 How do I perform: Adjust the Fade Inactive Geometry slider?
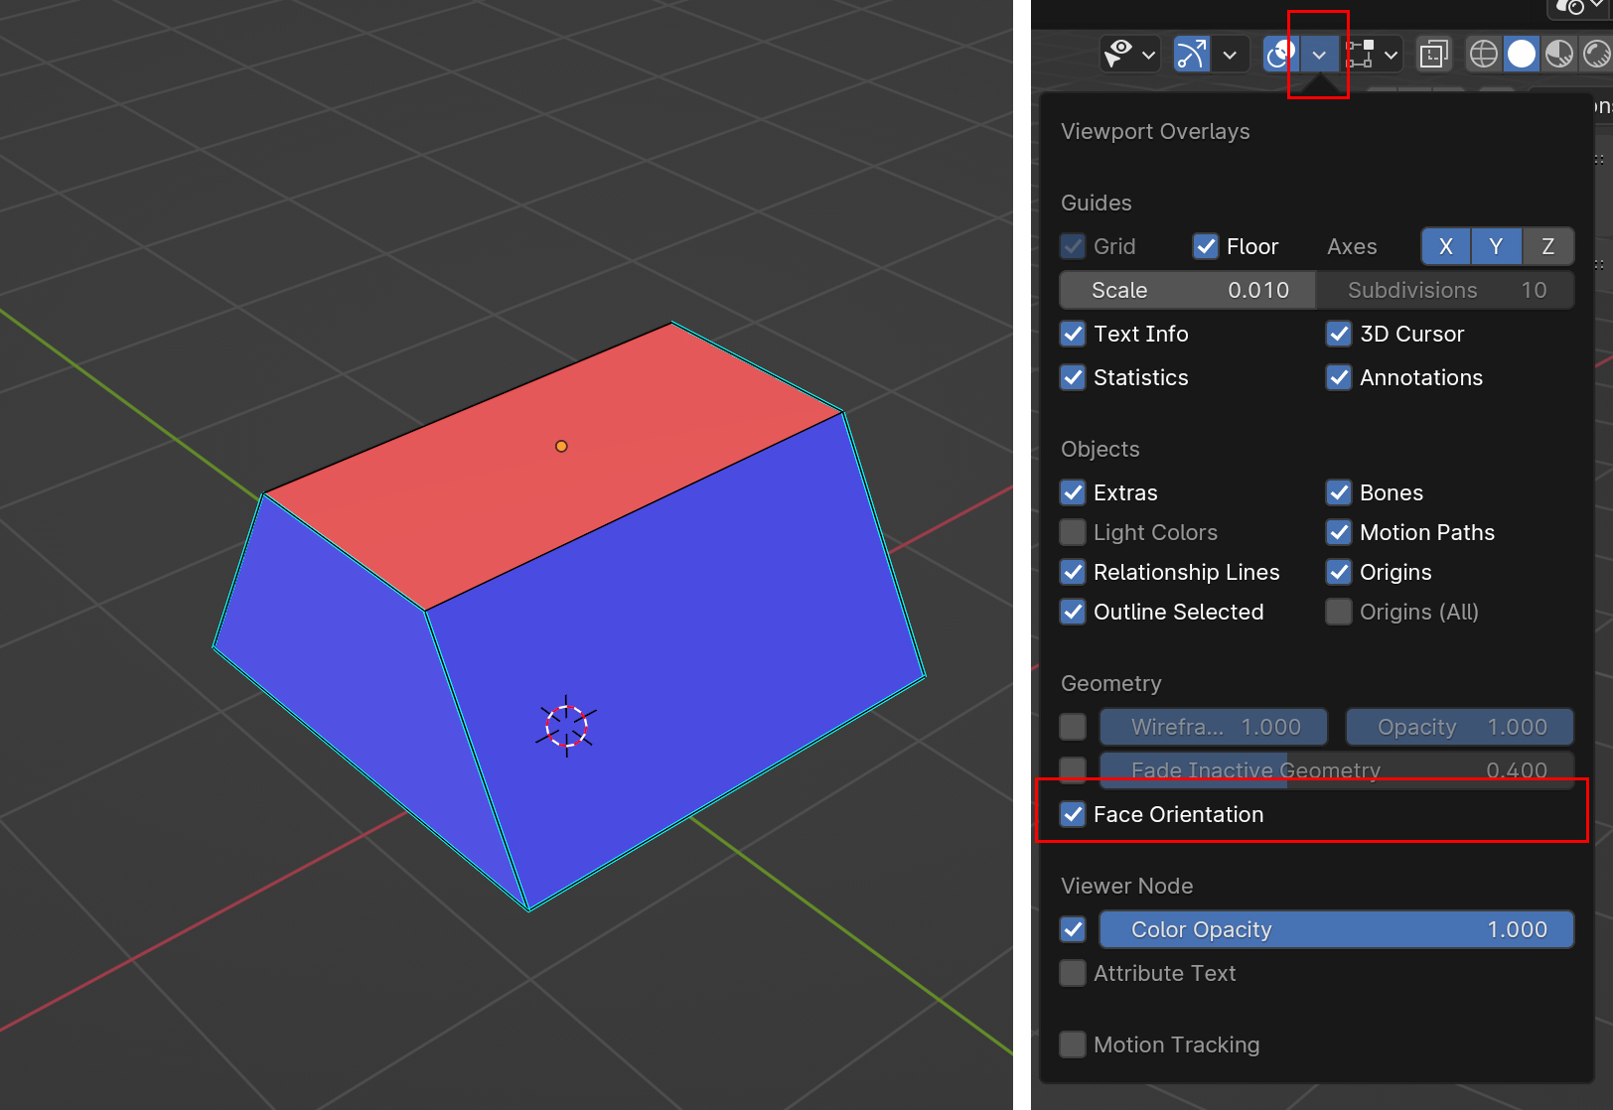[x=1337, y=770]
